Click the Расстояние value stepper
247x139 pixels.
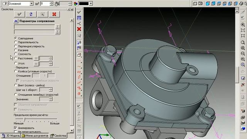(x=51, y=58)
